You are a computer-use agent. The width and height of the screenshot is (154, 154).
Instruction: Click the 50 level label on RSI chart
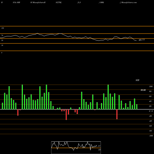[x=2, y=40]
